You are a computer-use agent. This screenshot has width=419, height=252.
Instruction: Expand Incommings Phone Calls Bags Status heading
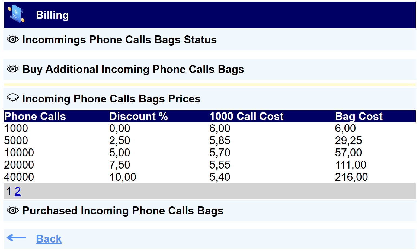[x=119, y=40]
